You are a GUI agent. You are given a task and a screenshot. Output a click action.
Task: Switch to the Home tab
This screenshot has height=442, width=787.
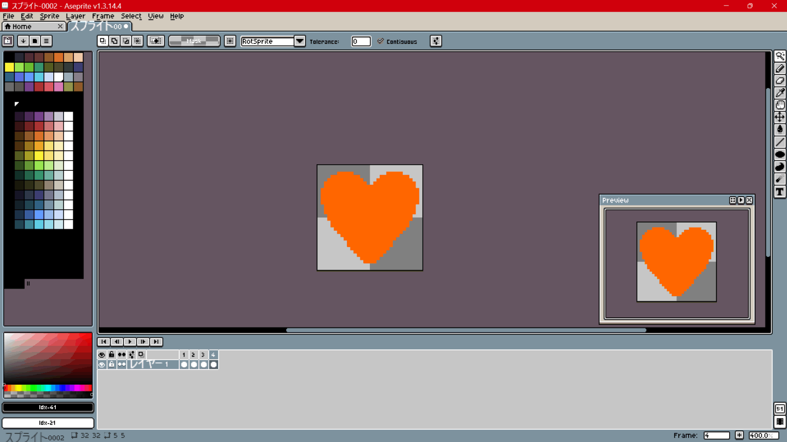point(23,26)
